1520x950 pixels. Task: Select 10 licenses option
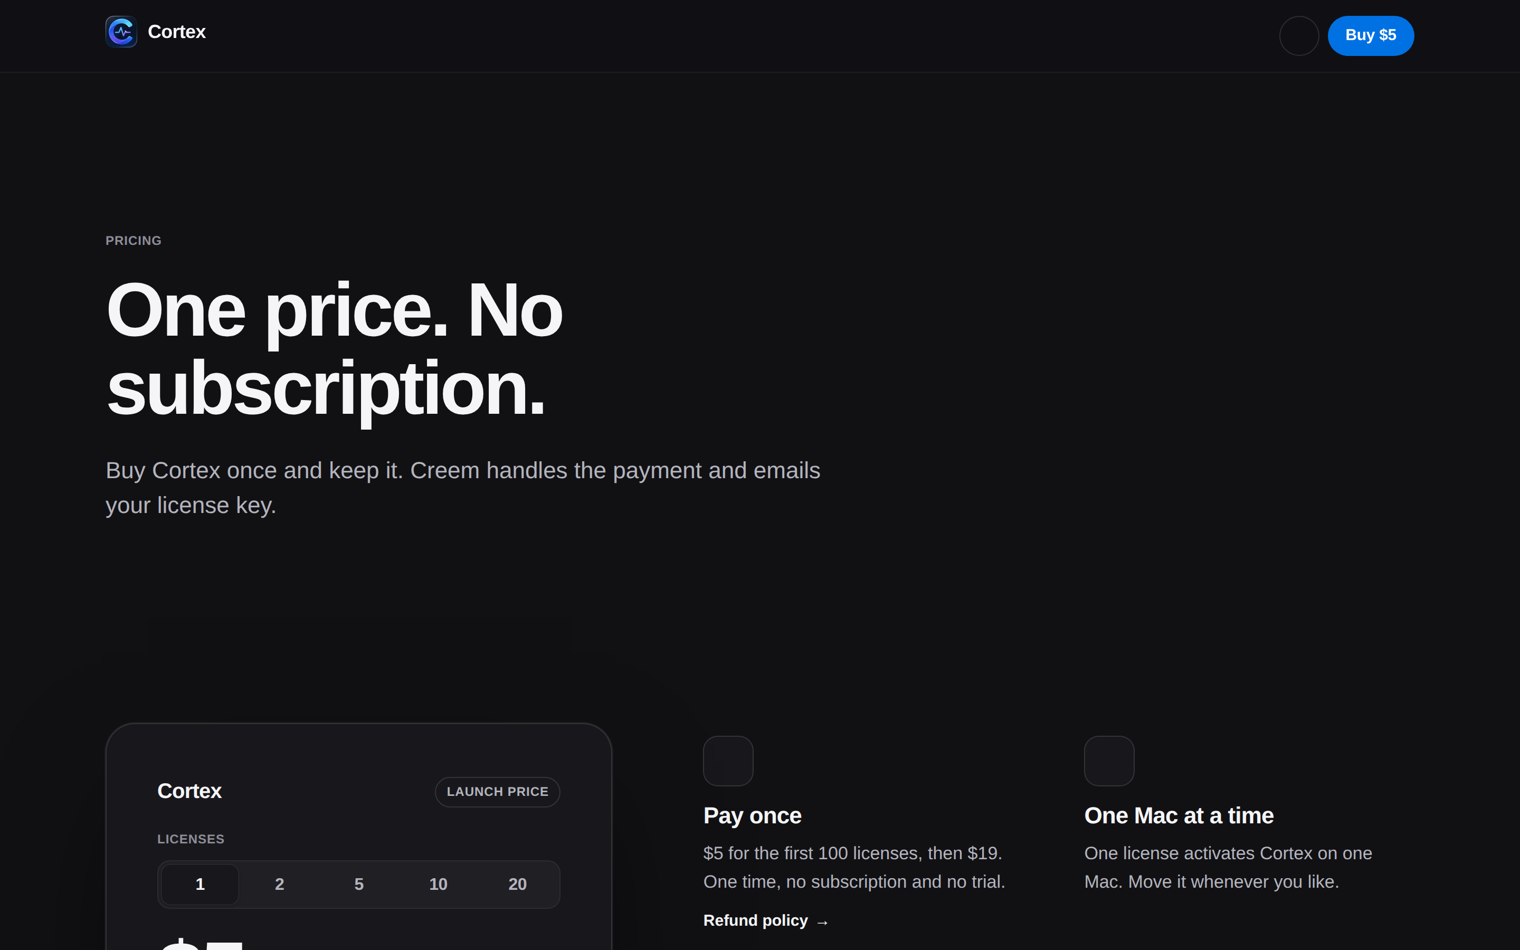tap(438, 884)
